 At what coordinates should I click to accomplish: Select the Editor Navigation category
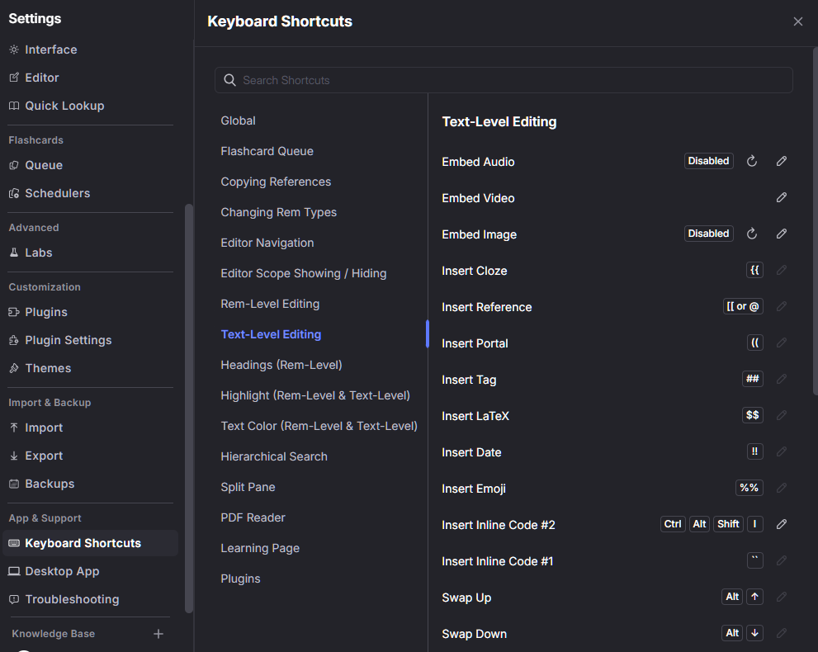pyautogui.click(x=267, y=243)
